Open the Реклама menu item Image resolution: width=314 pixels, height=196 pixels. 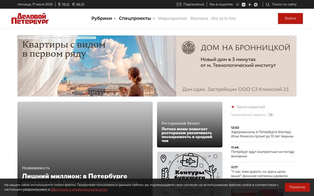(x=199, y=18)
